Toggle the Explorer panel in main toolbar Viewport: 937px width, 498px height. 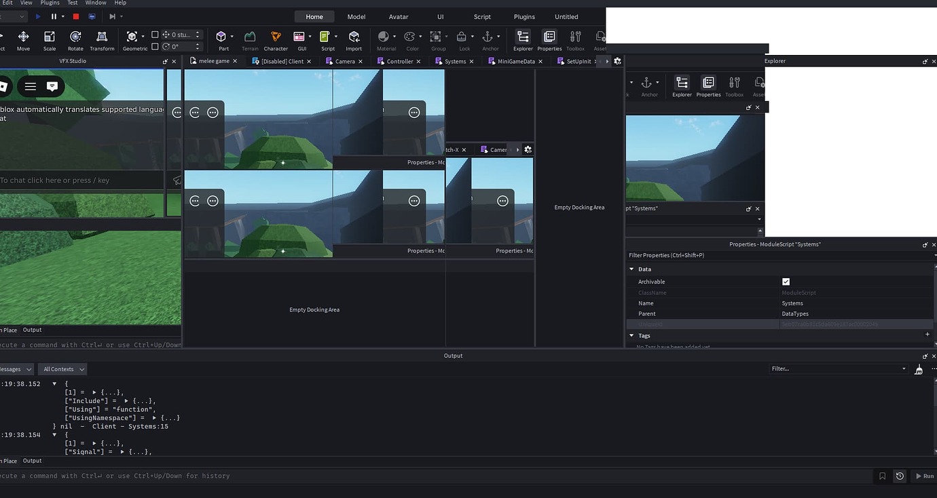coord(523,40)
